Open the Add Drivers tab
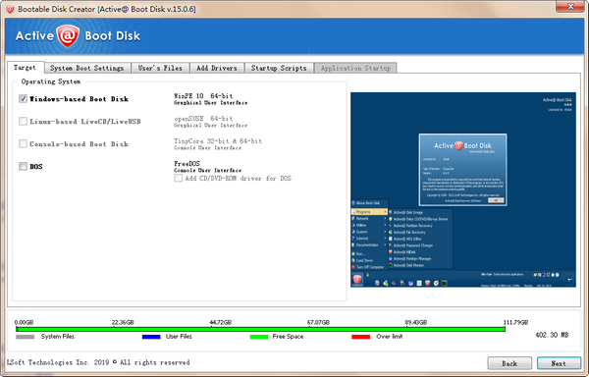The image size is (589, 377). tap(217, 68)
